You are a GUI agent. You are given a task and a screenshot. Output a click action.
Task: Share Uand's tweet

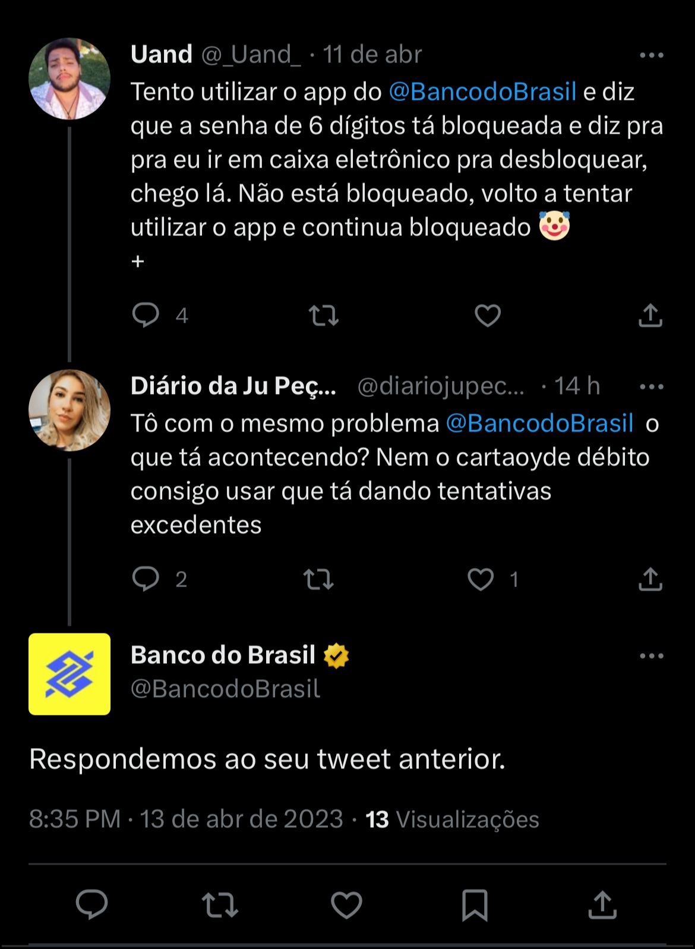click(x=650, y=316)
